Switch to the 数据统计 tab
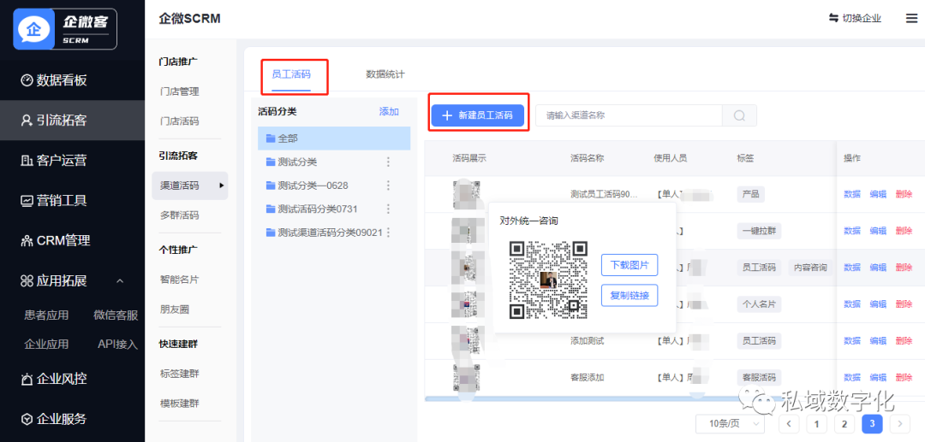Image resolution: width=925 pixels, height=442 pixels. click(385, 74)
